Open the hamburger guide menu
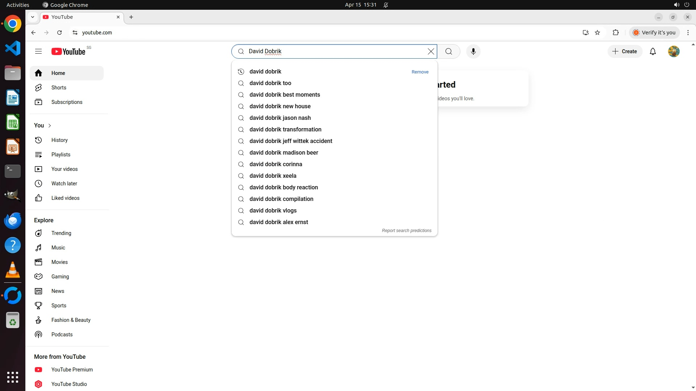Image resolution: width=696 pixels, height=391 pixels. [38, 51]
